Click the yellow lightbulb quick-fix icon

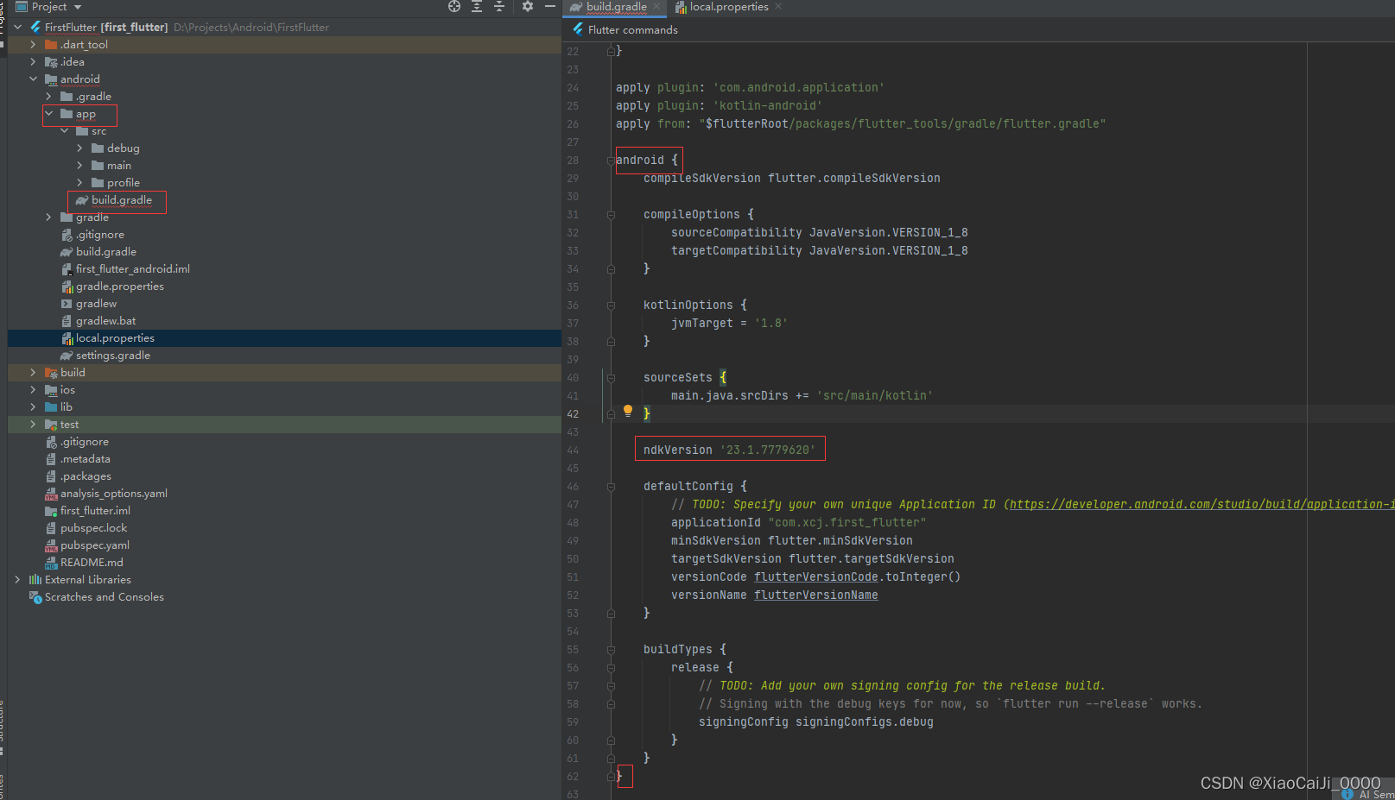click(x=628, y=411)
